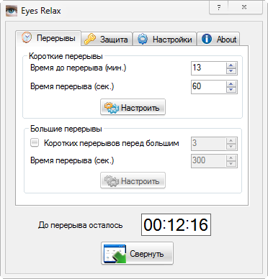Click up arrow of the 300 seconds field
The height and width of the screenshot is (279, 268).
coord(231,158)
